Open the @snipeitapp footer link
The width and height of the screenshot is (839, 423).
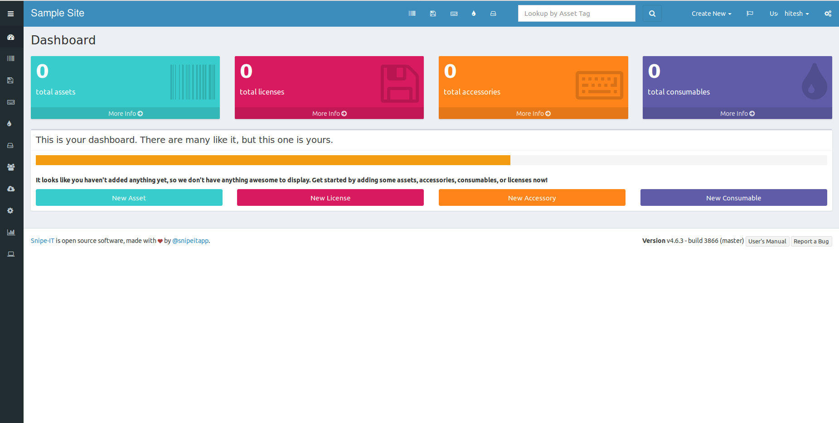pos(190,241)
